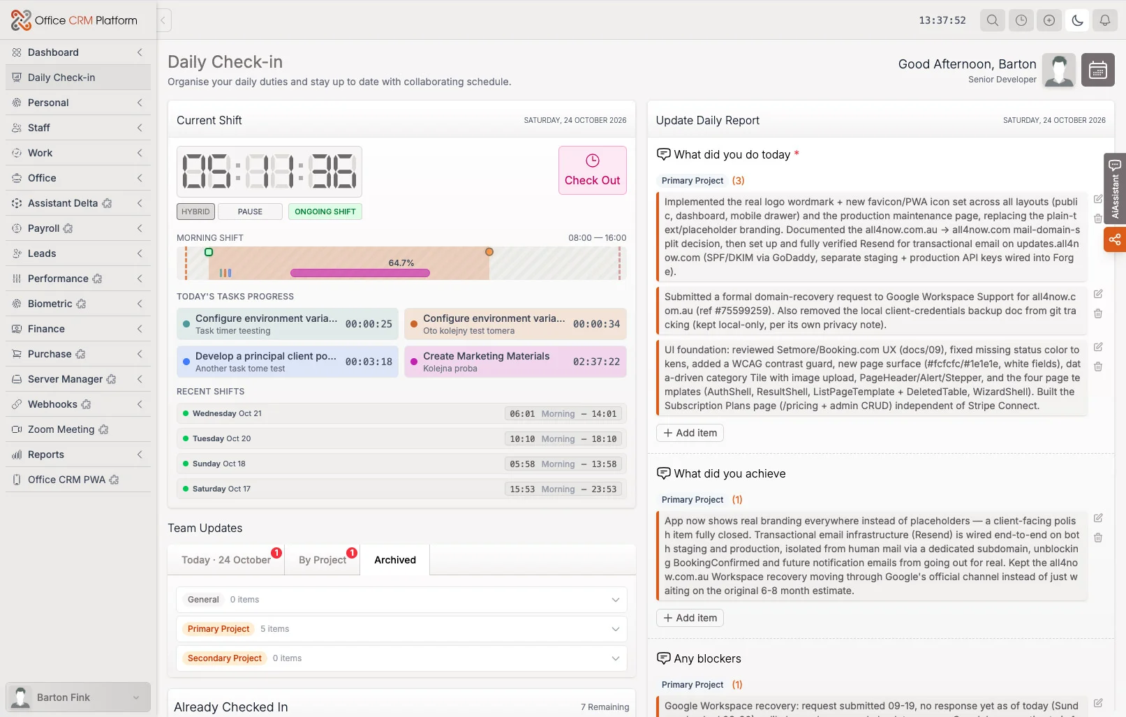Add item under What did you achieve
This screenshot has width=1126, height=717.
click(690, 618)
